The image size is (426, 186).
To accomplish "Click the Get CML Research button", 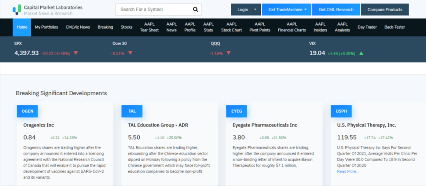I will (336, 10).
